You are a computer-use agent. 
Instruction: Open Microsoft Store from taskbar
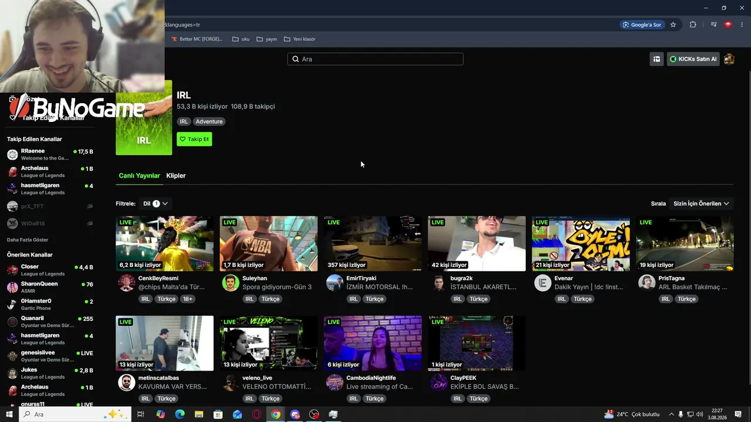coord(218,414)
